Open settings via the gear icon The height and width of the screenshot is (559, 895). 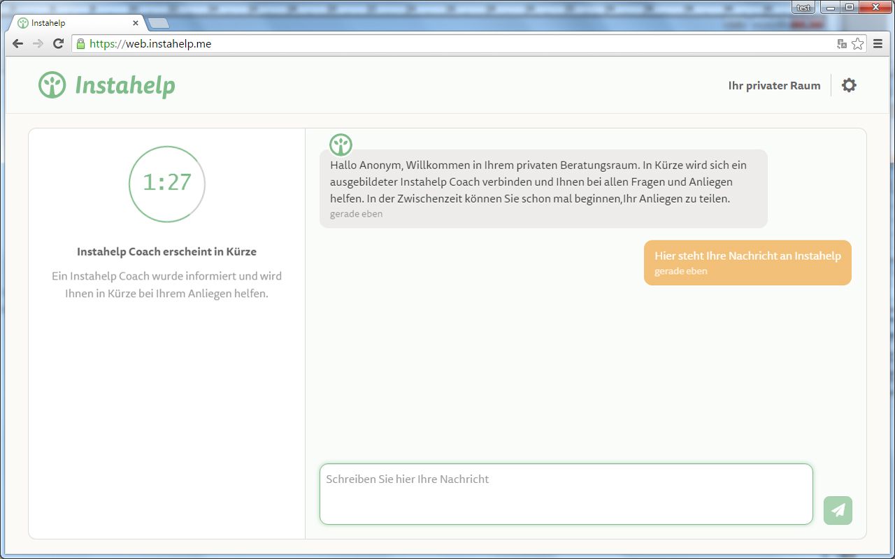coord(849,85)
